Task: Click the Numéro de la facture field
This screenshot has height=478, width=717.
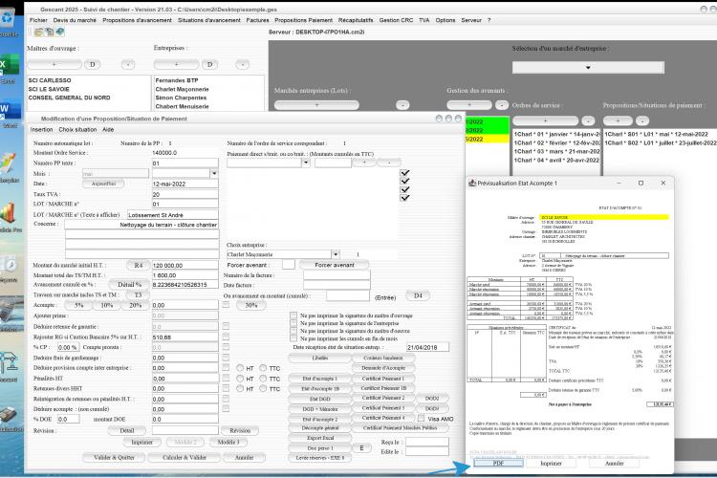Action: 337,275
